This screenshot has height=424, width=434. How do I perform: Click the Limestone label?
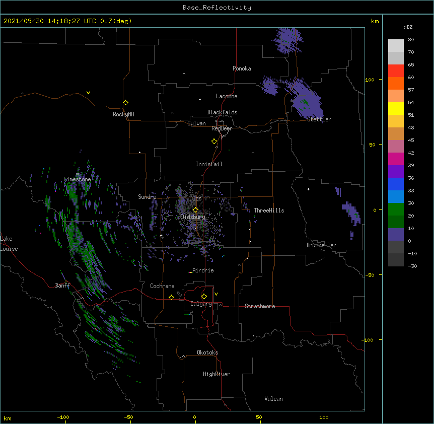[x=77, y=179]
